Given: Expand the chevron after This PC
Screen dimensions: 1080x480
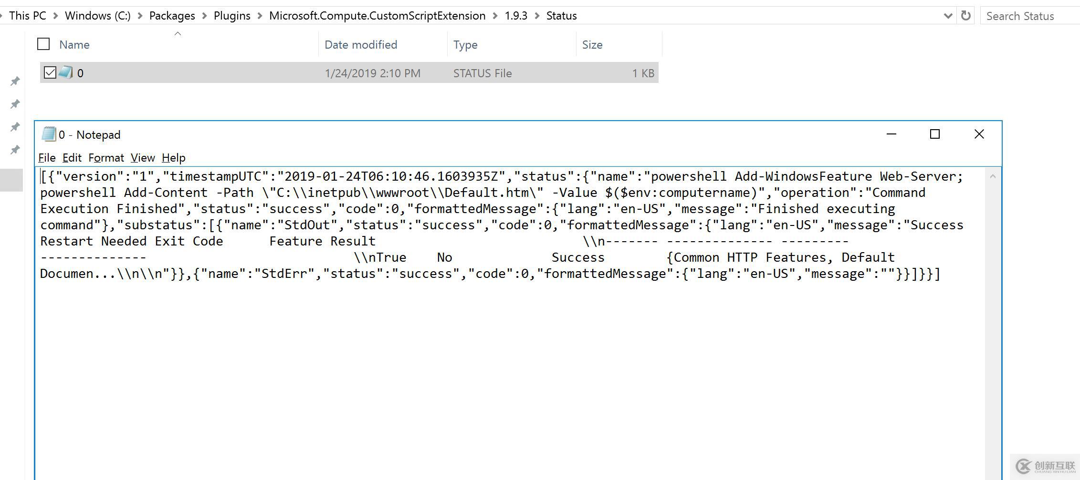Looking at the screenshot, I should click(56, 16).
